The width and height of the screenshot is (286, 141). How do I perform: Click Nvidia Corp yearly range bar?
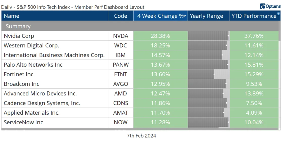(x=209, y=36)
